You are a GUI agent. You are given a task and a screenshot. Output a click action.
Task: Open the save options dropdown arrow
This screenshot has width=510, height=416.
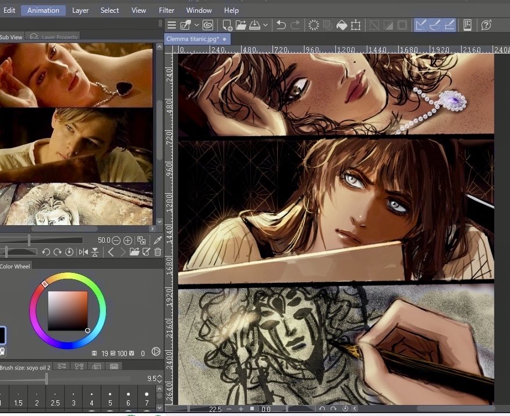pyautogui.click(x=265, y=25)
